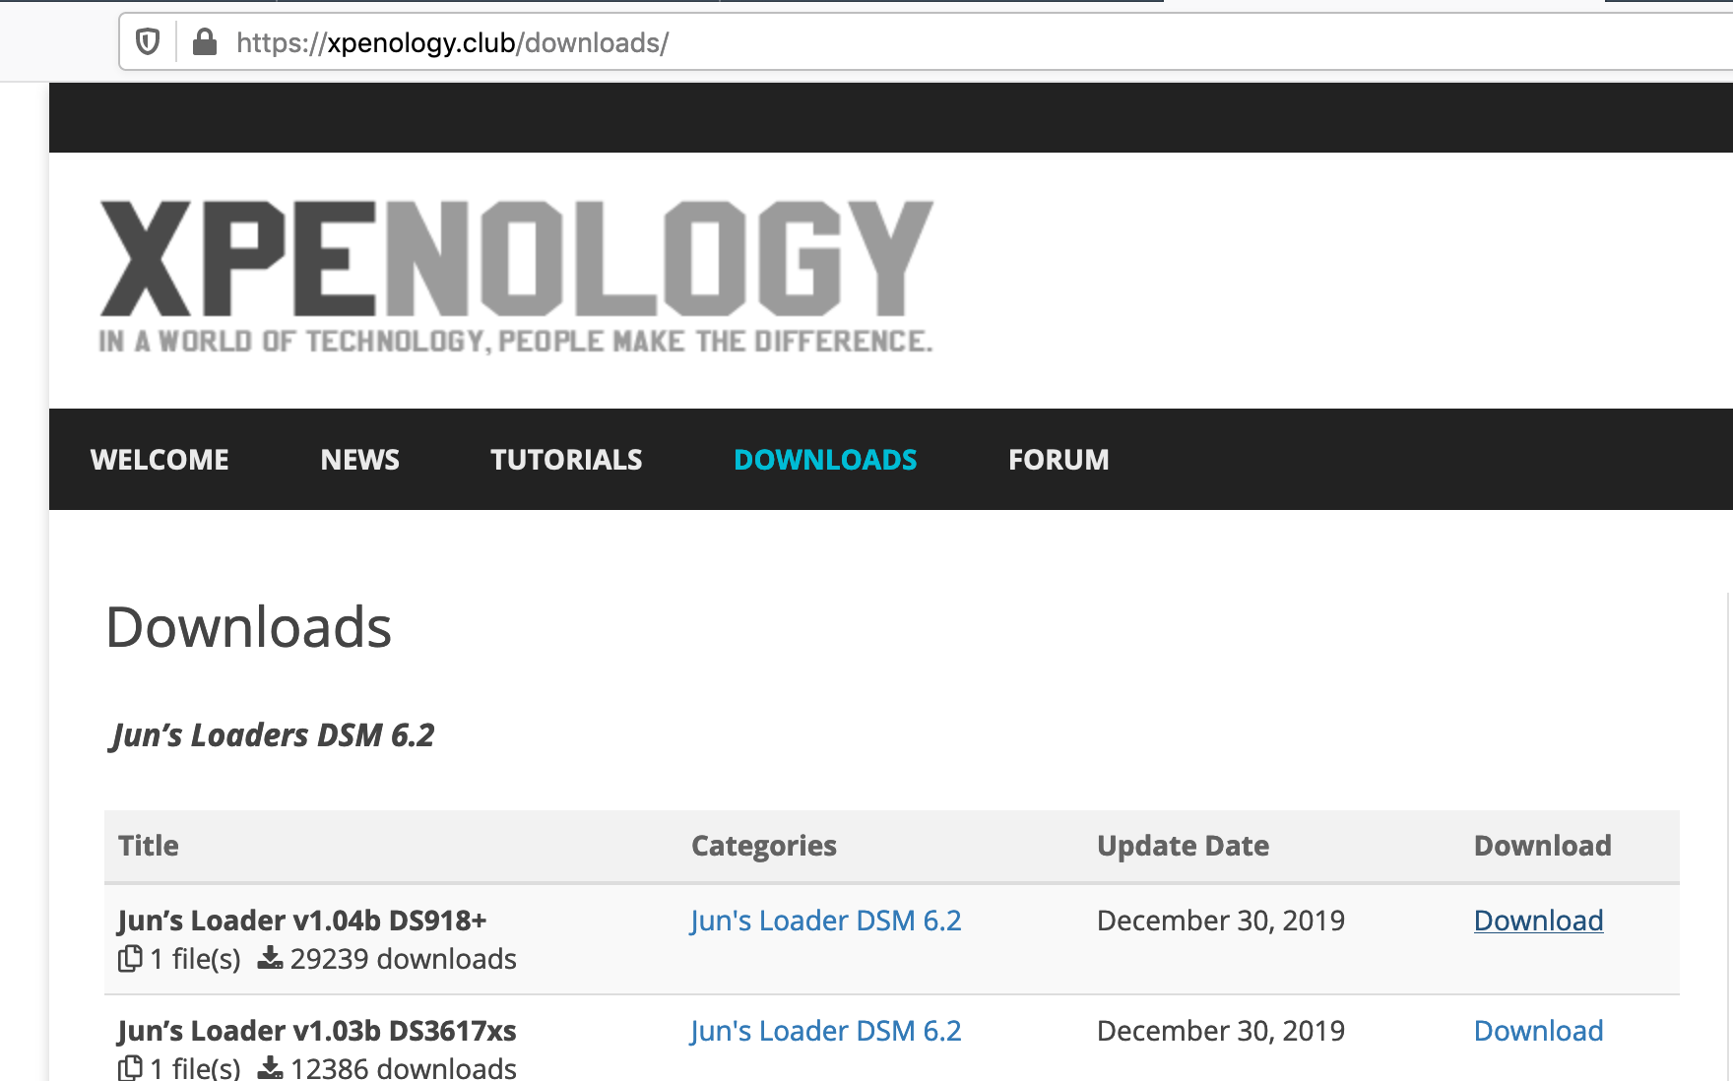Click Download link for v1.03b DS3617xs
The width and height of the screenshot is (1733, 1081).
[x=1538, y=1031]
